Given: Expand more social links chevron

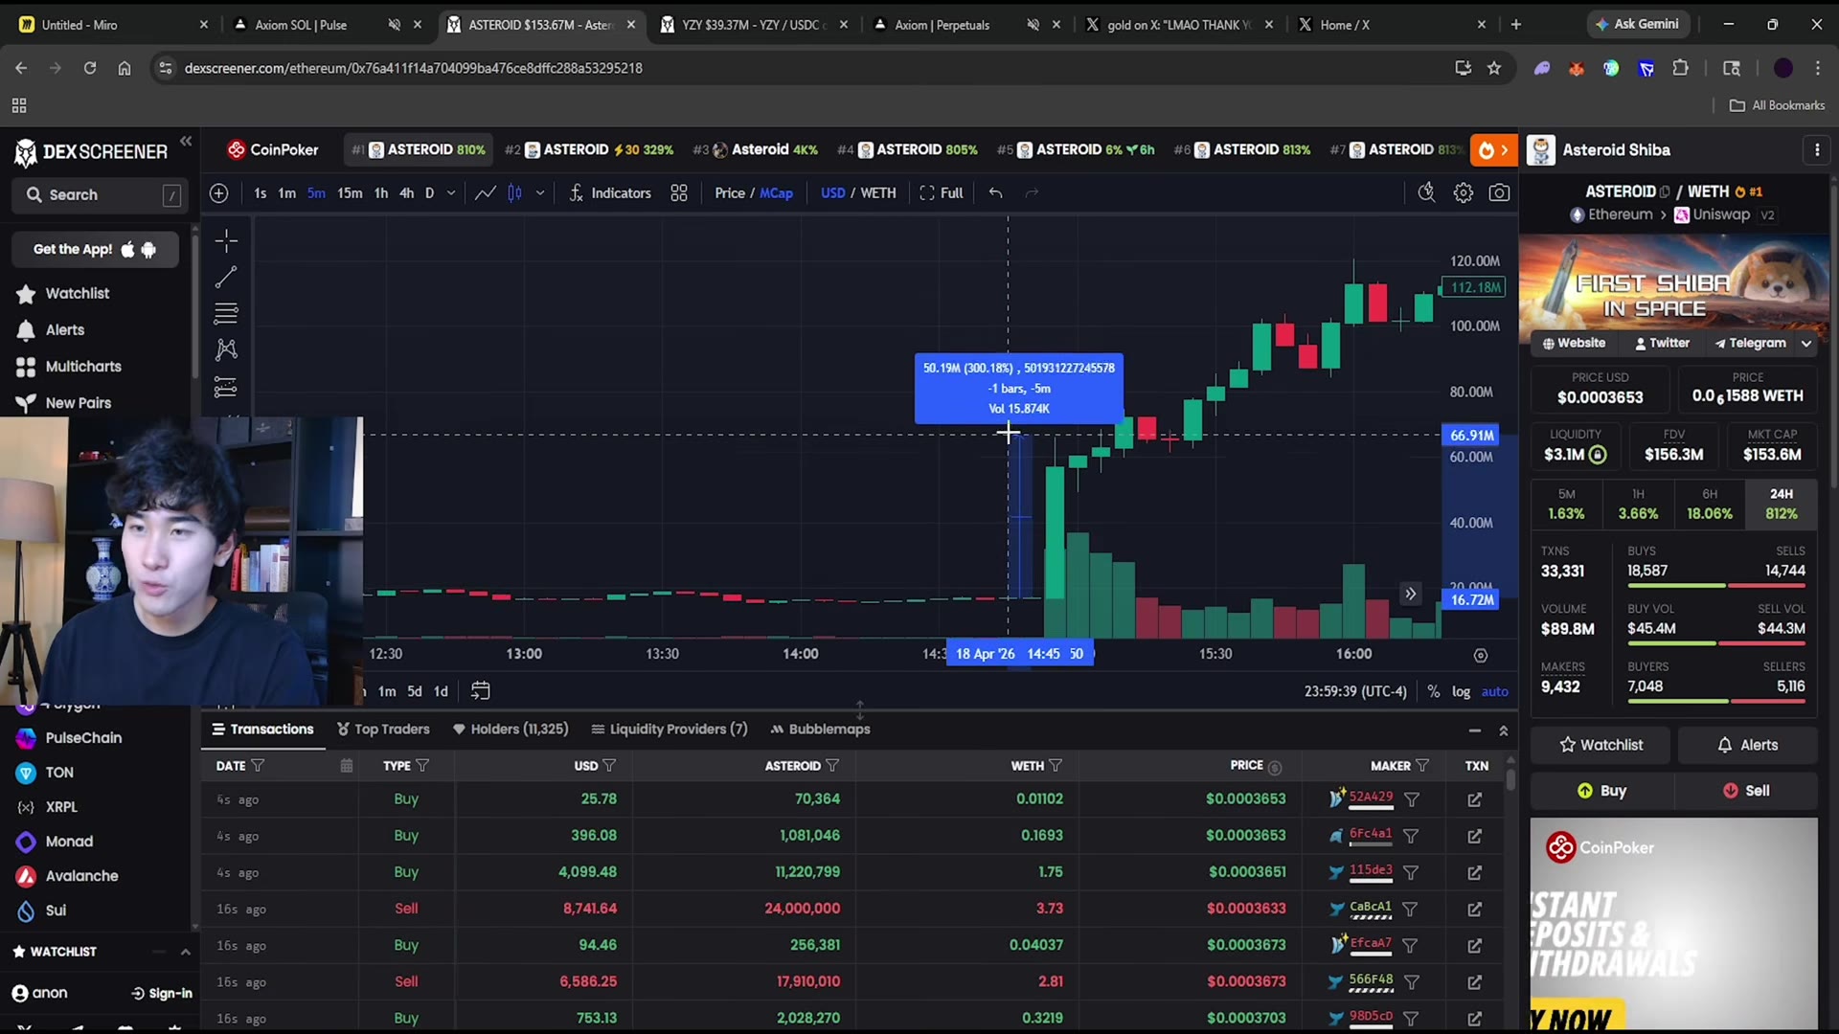Looking at the screenshot, I should [x=1806, y=344].
